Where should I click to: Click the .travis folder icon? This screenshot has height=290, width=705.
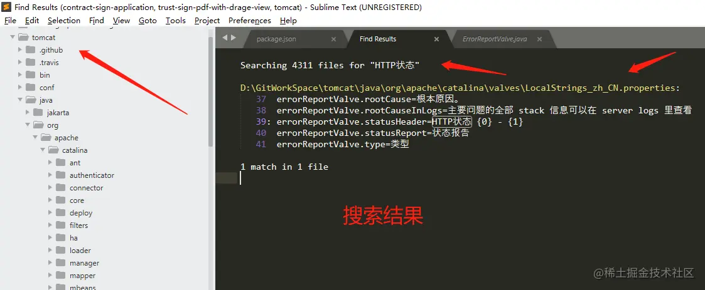31,62
